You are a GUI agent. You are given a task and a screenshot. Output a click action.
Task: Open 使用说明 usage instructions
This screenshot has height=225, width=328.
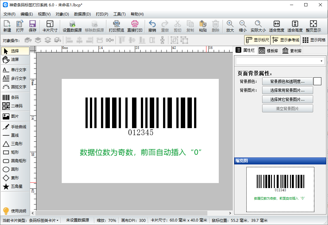(15, 211)
